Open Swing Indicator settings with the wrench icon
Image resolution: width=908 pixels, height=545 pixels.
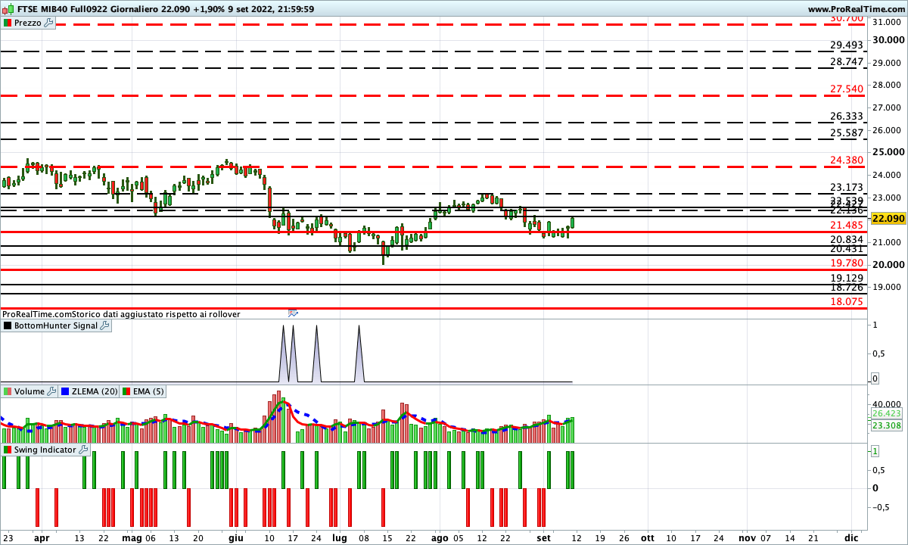coord(83,449)
